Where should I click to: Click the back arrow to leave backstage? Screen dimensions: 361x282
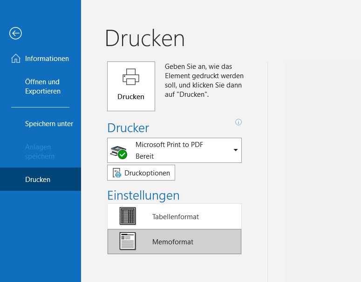point(15,34)
